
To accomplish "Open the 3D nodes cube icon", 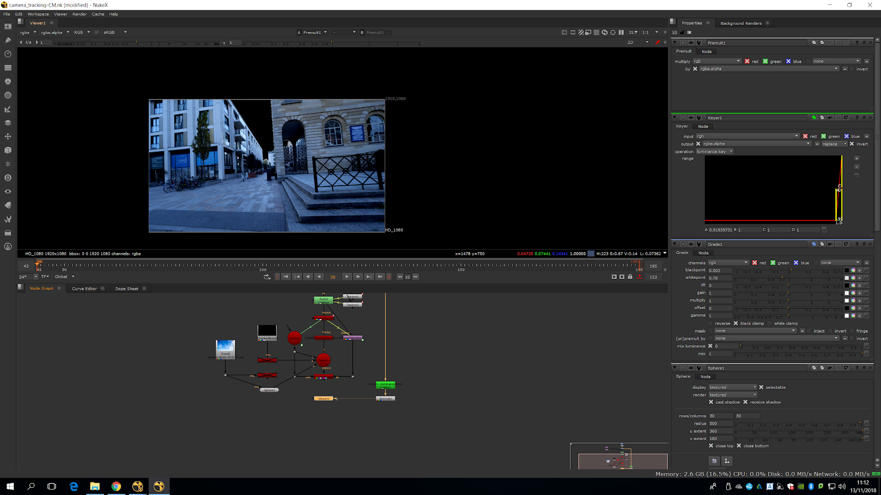I will point(8,150).
